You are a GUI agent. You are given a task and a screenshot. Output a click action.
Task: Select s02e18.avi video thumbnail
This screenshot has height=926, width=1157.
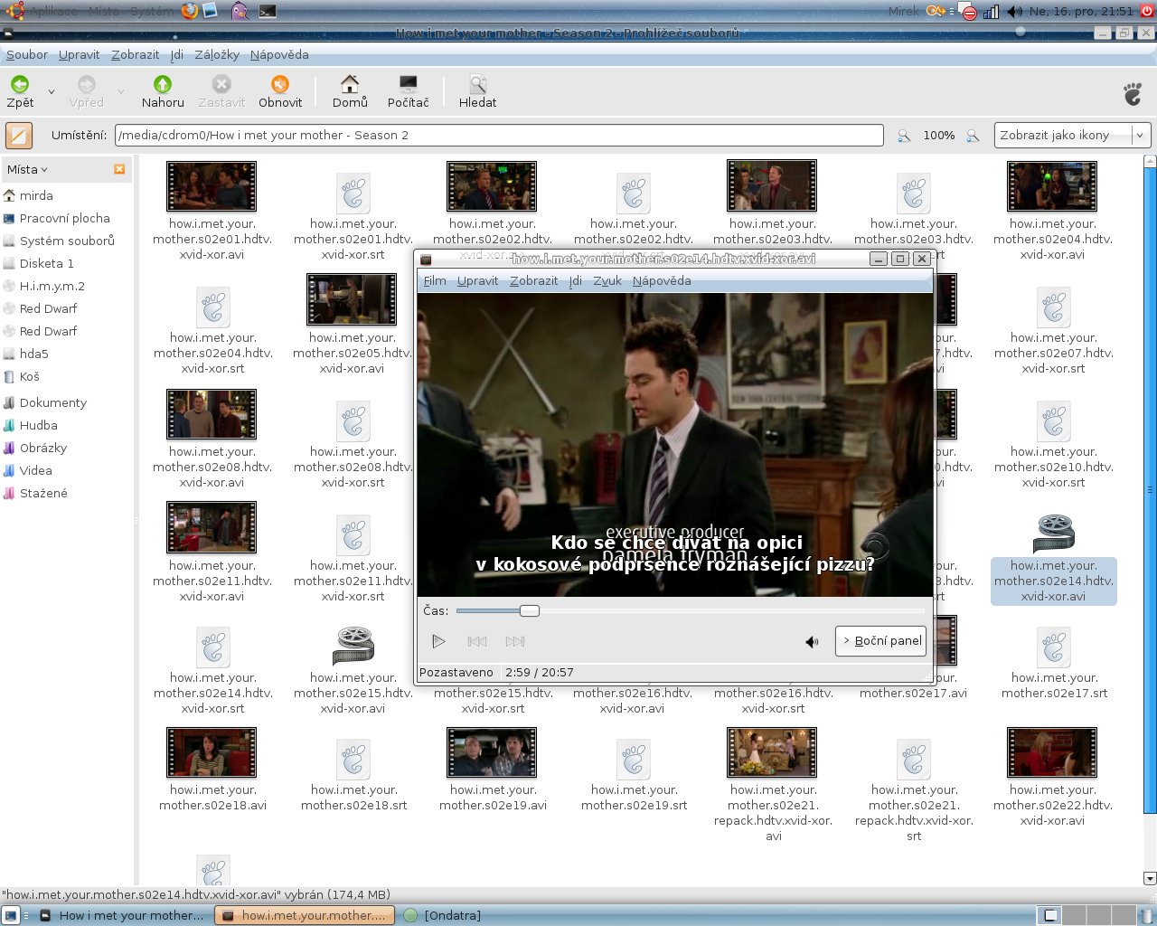(212, 752)
